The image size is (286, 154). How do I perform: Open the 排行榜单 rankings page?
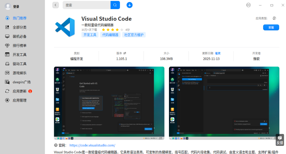pyautogui.click(x=20, y=45)
